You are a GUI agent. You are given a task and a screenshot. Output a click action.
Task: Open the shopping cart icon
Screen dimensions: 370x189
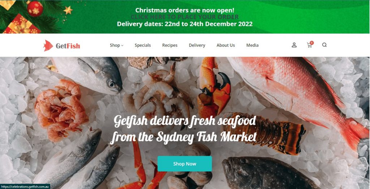coord(309,45)
